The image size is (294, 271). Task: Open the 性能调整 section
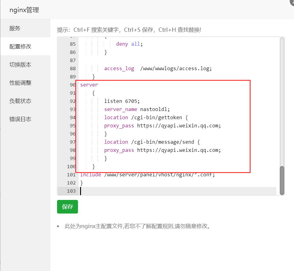[20, 82]
